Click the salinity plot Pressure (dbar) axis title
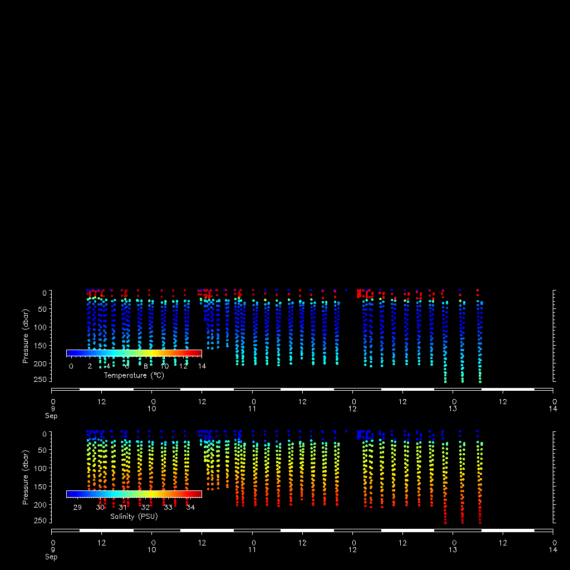Image resolution: width=570 pixels, height=570 pixels. coord(25,477)
